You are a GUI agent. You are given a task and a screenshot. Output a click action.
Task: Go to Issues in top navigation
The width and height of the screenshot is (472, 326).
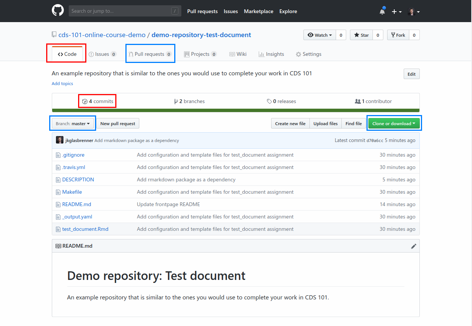231,11
